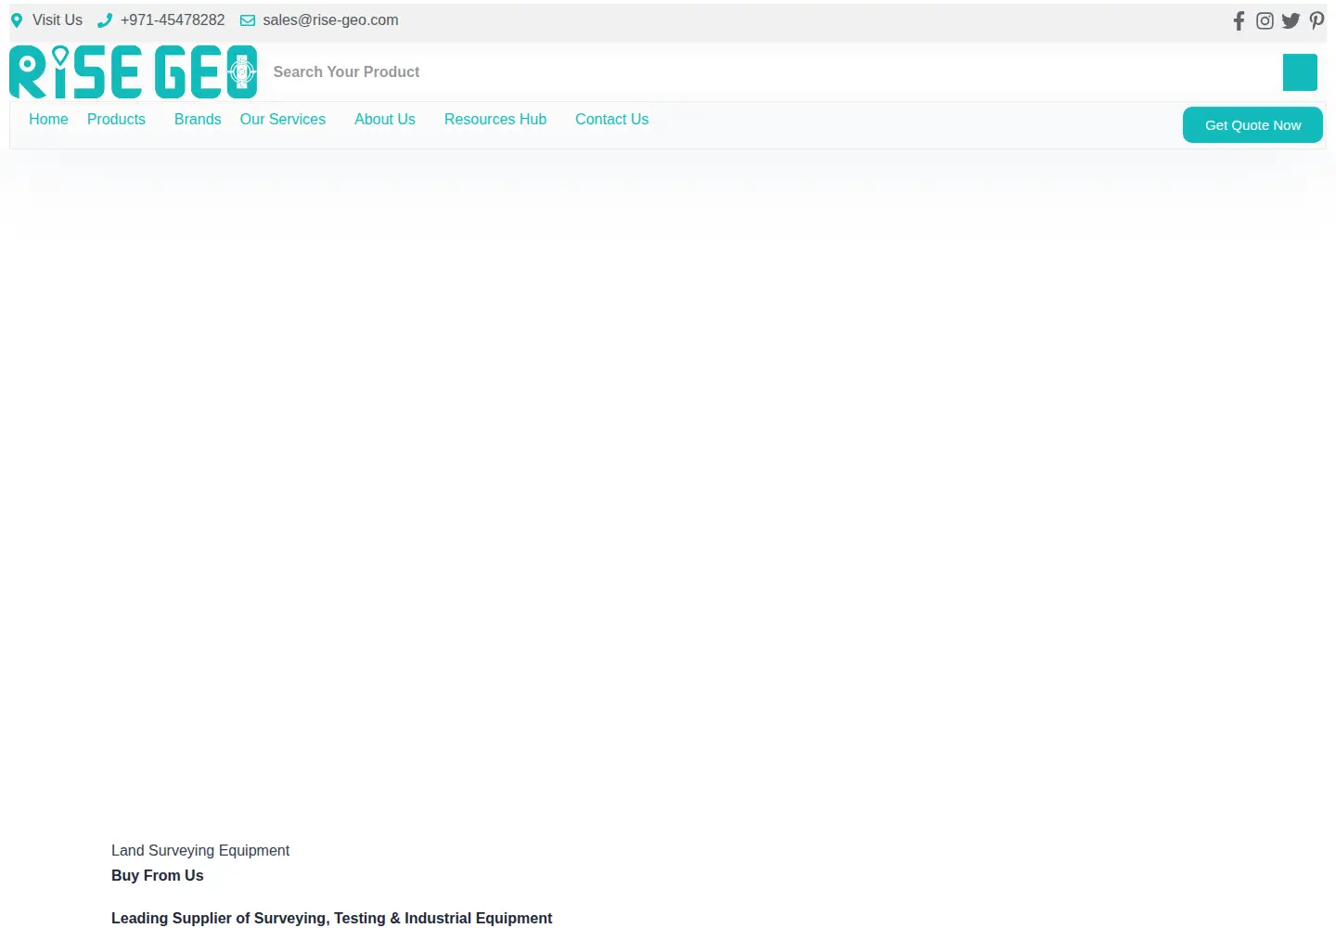Click the Get Quote Now button
Viewport: 1336px width, 928px height.
tap(1252, 125)
